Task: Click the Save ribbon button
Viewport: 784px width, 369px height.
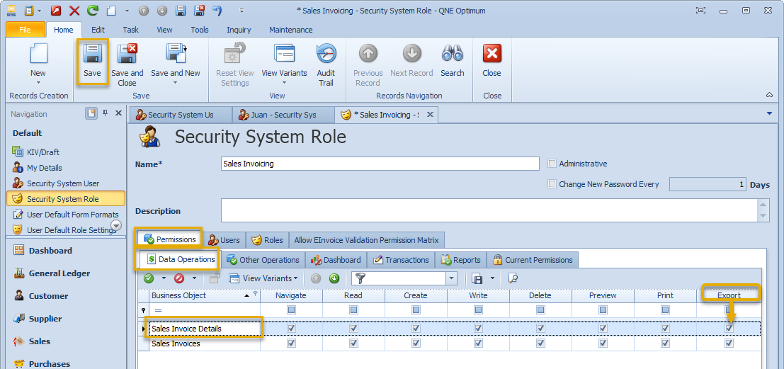Action: pos(93,62)
